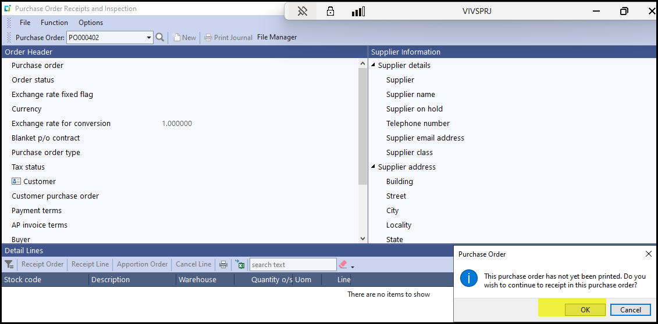Screen dimensions: 658x324
Task: Click the search text input field
Action: (x=293, y=265)
